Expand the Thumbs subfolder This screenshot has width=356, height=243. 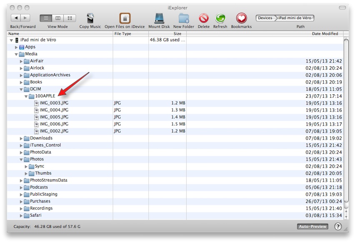(26, 174)
